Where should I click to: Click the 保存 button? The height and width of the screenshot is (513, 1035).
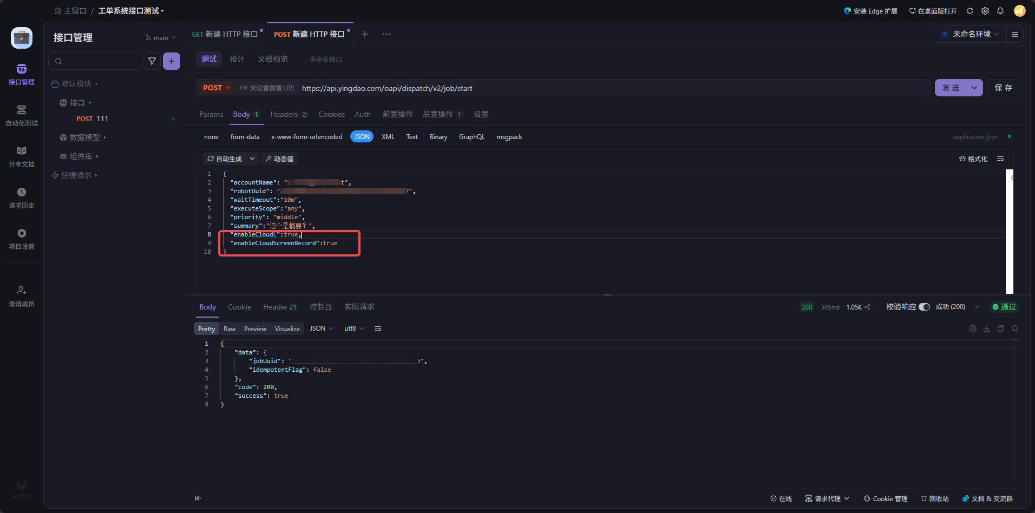pos(1003,88)
